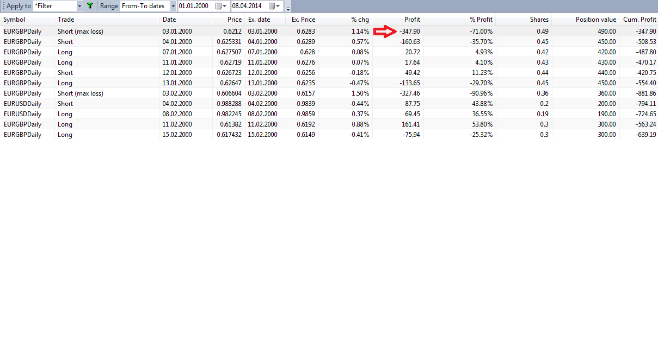This screenshot has width=658, height=352.
Task: Sort by the % Profit column header
Action: click(x=460, y=20)
